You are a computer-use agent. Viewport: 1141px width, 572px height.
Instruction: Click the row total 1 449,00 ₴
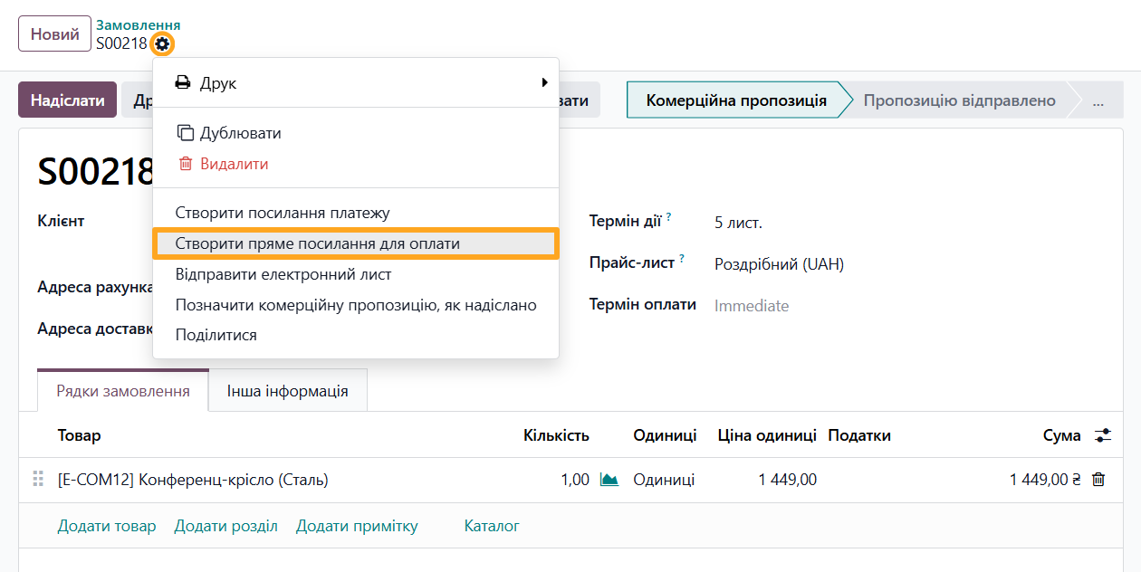coord(1045,480)
